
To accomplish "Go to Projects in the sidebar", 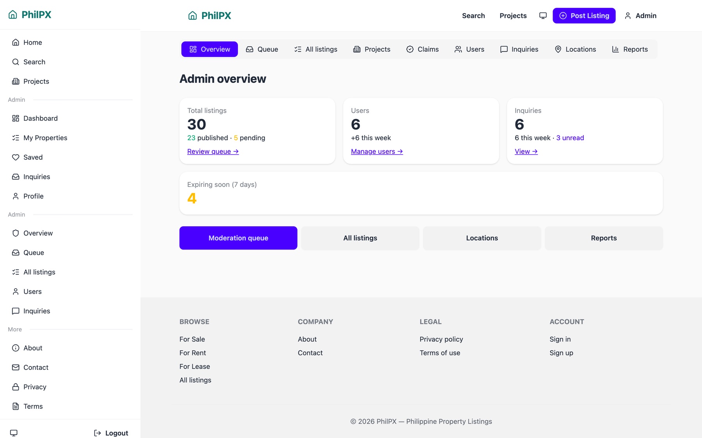I will 70,81.
